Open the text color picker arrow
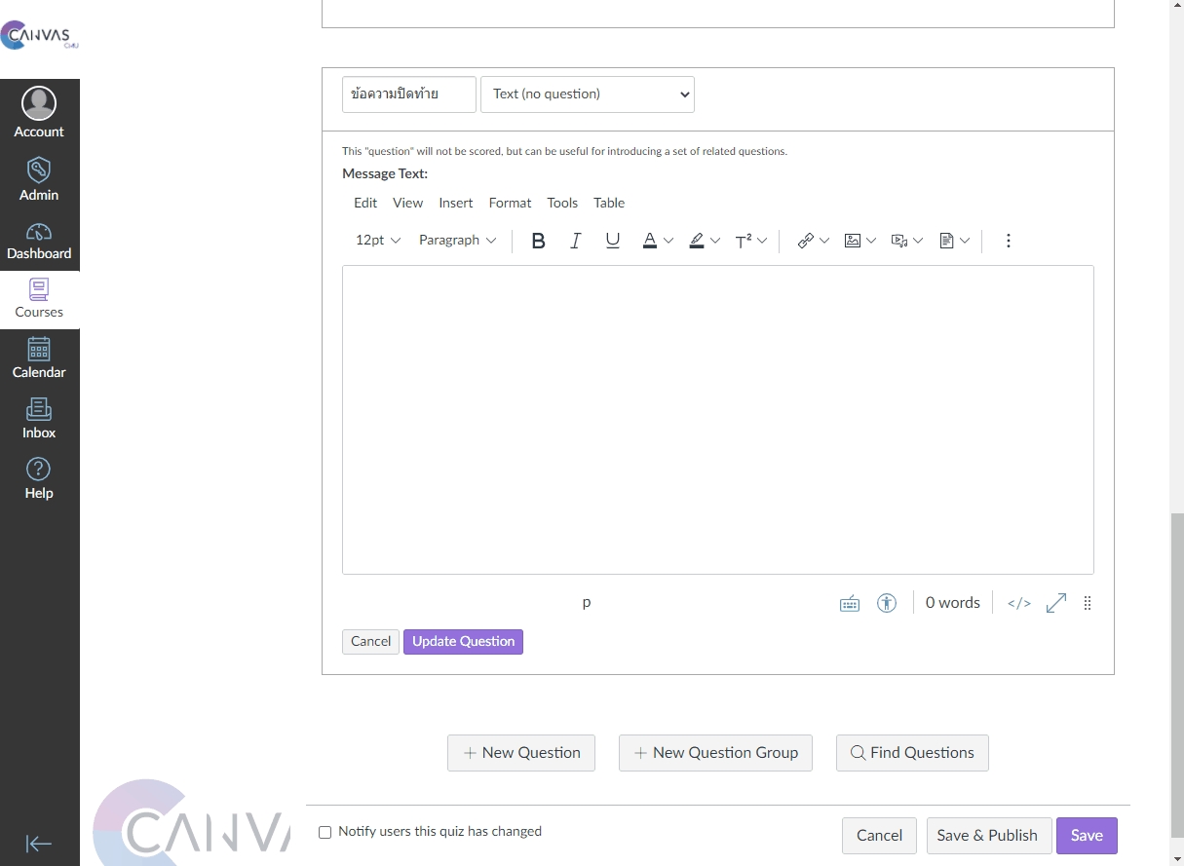 (x=668, y=241)
